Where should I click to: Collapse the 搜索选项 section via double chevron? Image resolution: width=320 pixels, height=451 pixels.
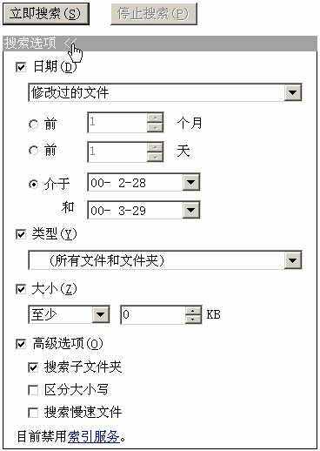tap(70, 43)
